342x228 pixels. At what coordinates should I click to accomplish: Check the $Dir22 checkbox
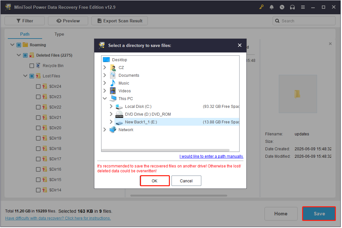(38, 107)
